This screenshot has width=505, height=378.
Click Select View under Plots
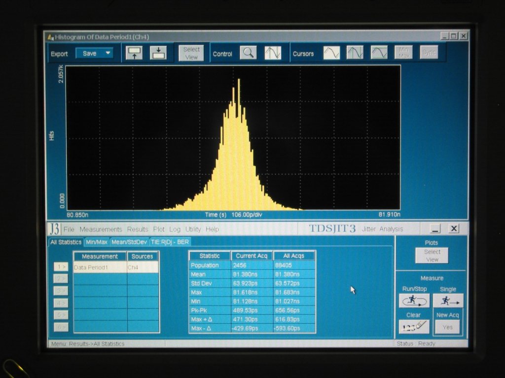point(432,255)
